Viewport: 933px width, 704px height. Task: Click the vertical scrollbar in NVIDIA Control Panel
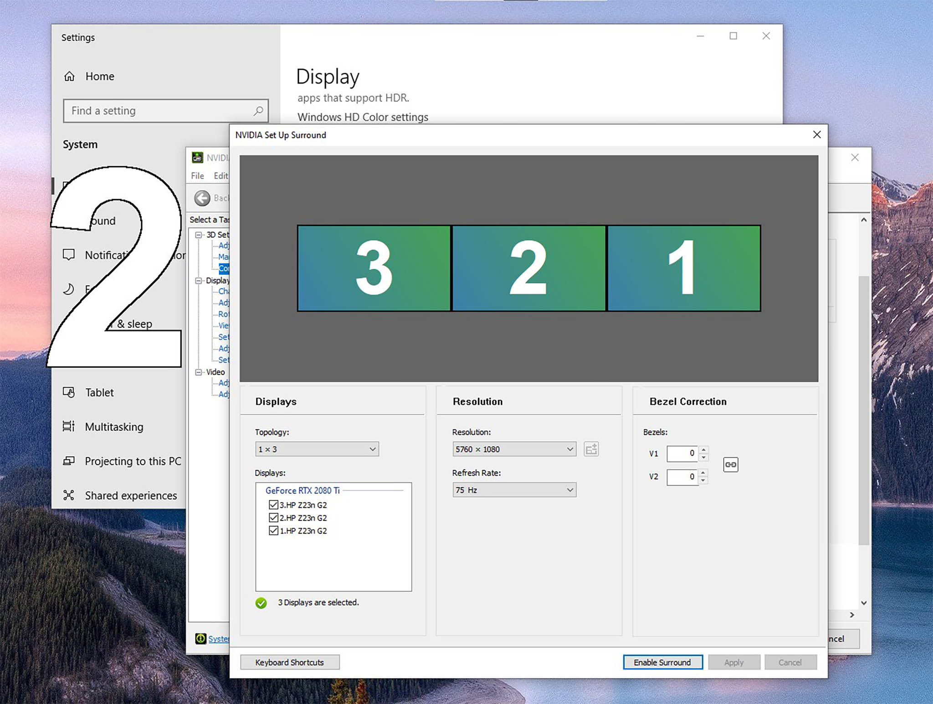coord(864,410)
